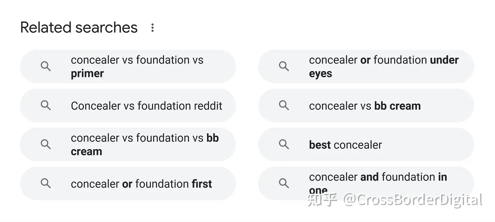Click search icon next to 'foundation under eyes' suggestion
This screenshot has height=222, width=495.
(x=284, y=66)
